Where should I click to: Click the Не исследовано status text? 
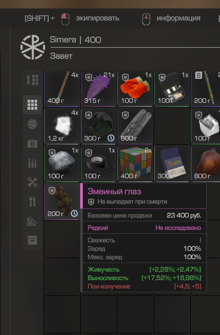[178, 228]
